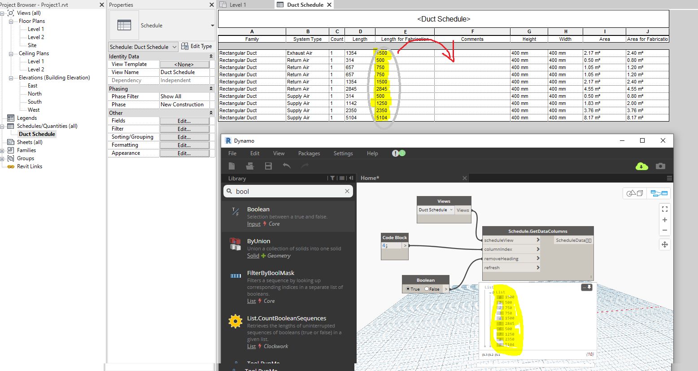
Task: Switch to graph view navigation
Action: click(x=659, y=193)
